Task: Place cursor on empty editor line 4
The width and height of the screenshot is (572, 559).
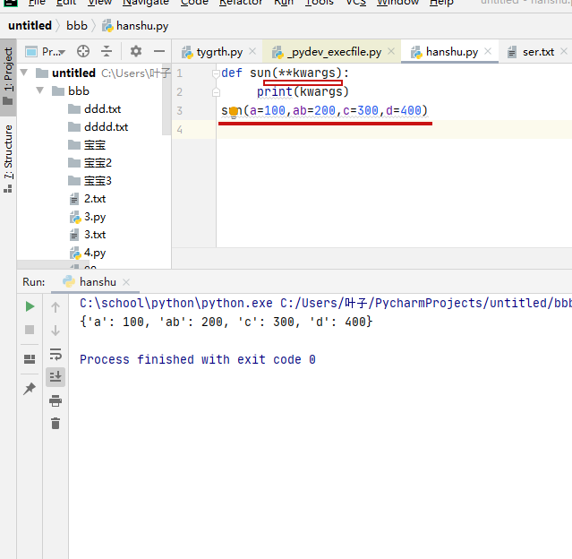Action: [x=394, y=129]
